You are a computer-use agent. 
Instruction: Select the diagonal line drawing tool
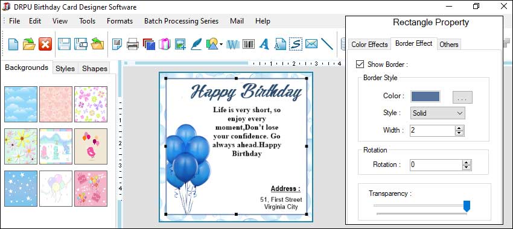(327, 44)
